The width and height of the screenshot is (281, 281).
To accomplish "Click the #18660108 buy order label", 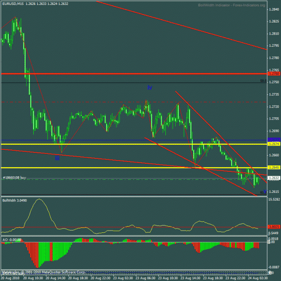I will coord(14,178).
